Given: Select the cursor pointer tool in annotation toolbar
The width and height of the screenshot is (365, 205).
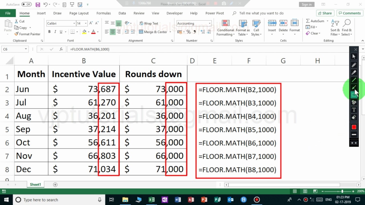Looking at the screenshot, I should pos(354,56).
